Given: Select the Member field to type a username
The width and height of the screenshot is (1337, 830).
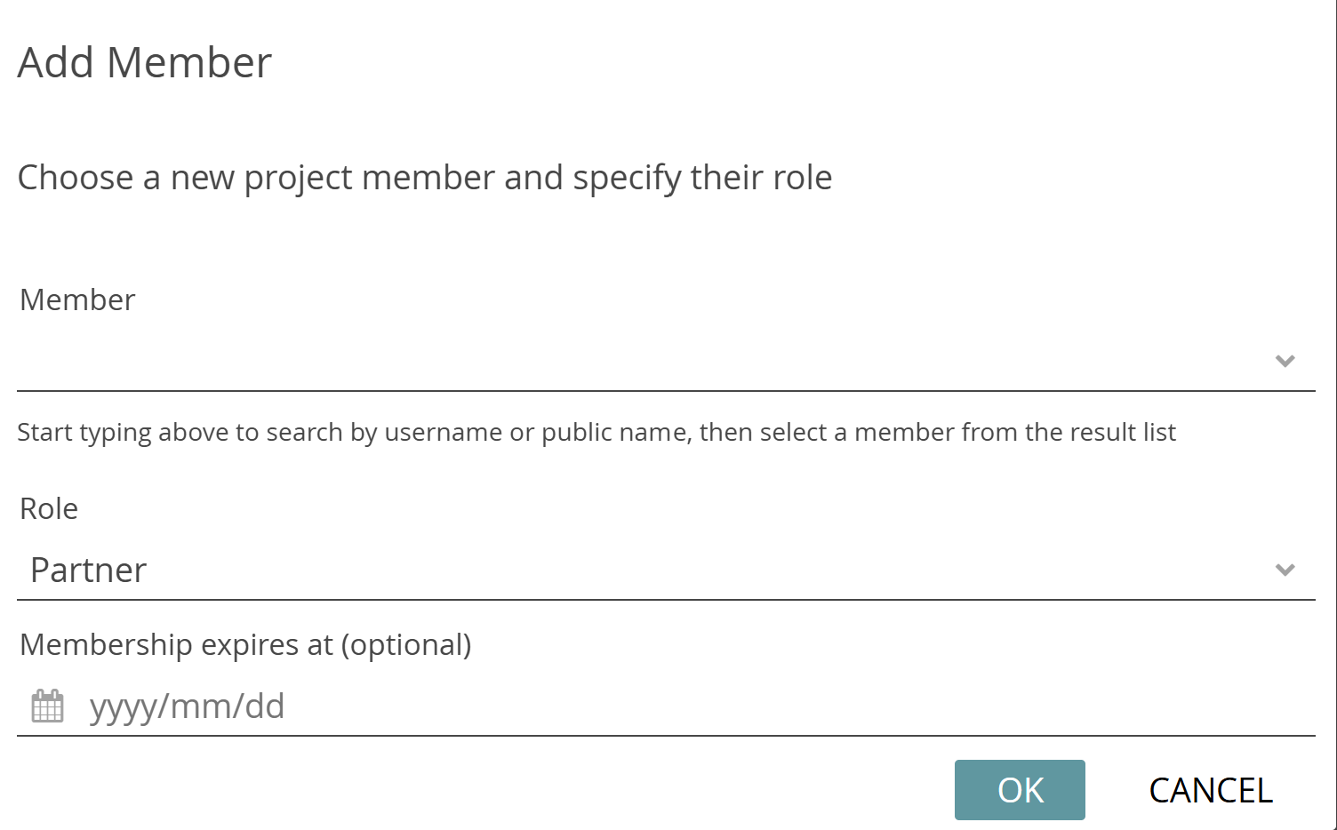Looking at the screenshot, I should click(x=622, y=364).
